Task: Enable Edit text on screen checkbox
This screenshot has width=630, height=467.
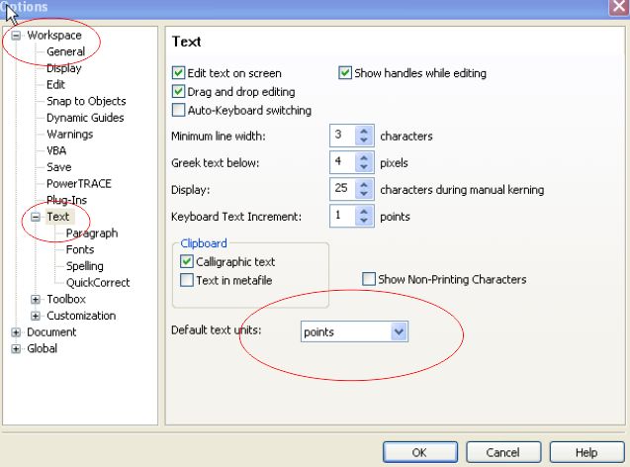Action: pos(178,73)
